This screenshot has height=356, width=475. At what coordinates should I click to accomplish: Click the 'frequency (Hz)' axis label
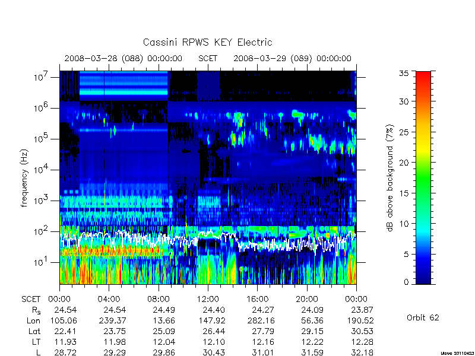coord(24,178)
